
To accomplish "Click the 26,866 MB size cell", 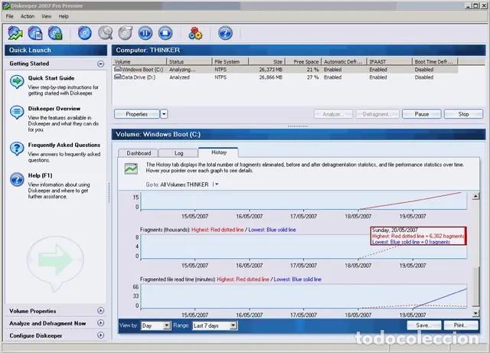I will 270,77.
